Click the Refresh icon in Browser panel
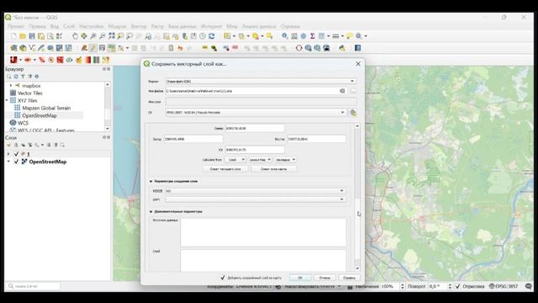The height and width of the screenshot is (303, 538). point(16,77)
